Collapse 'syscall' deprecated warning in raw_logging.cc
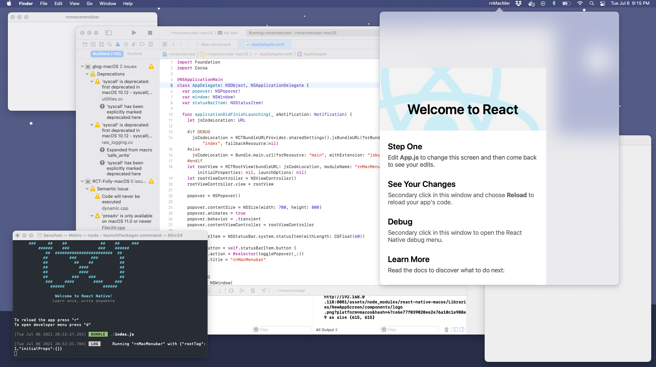The image size is (656, 367). pos(92,125)
